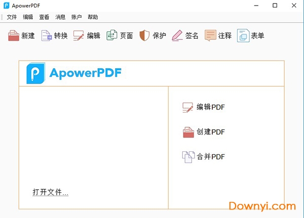304x218 pixels.
Task: Open the 账户 (Account) menu
Action: pos(77,17)
